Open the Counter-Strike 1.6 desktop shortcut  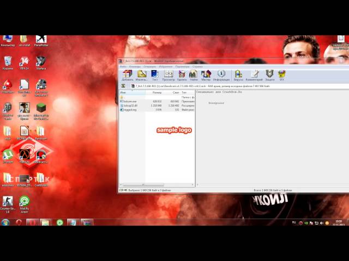click(8, 204)
